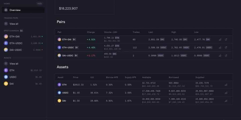Open DAI-USDC pair in sidebar
Image resolution: width=241 pixels, height=120 pixels.
pyautogui.click(x=15, y=50)
